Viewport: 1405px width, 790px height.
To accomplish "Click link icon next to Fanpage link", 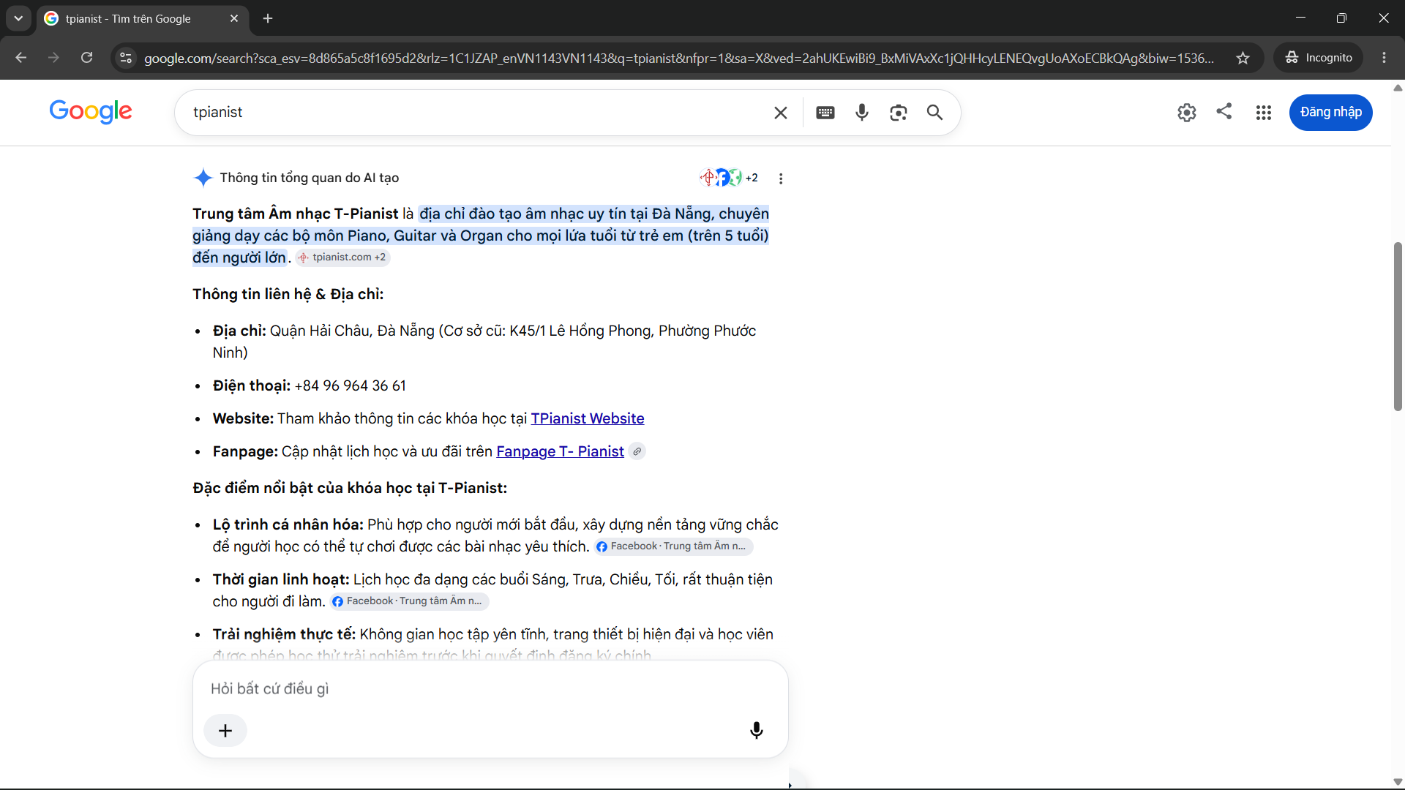I will coord(637,452).
